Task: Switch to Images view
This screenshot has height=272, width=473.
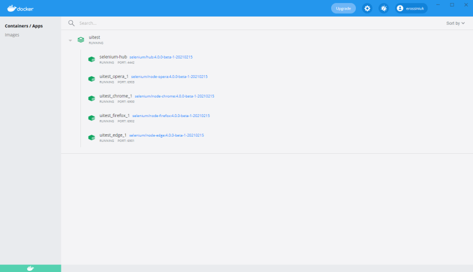Action: [12, 35]
